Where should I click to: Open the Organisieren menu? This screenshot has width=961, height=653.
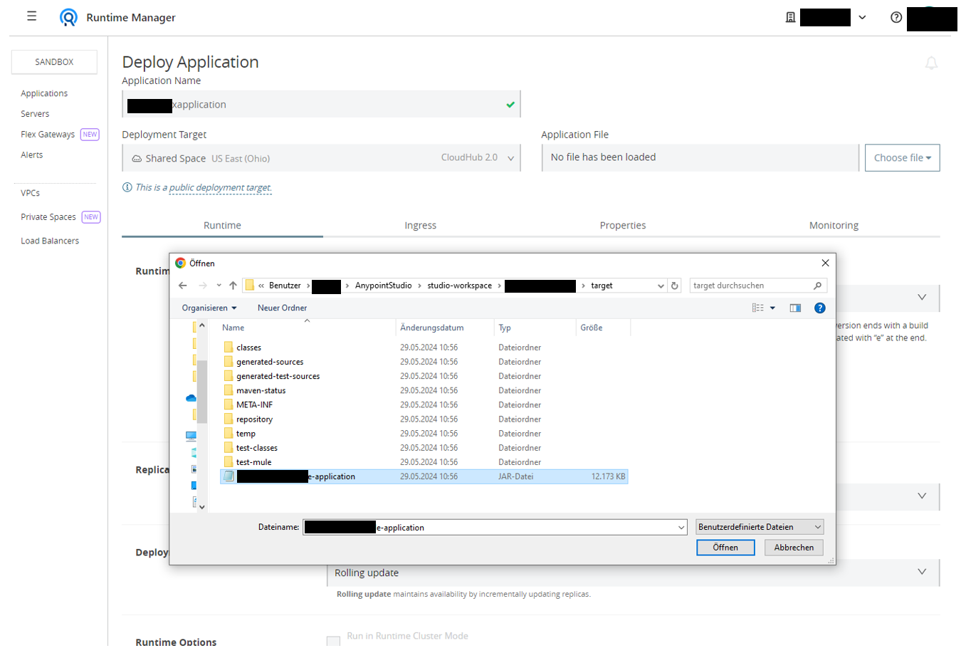pos(209,308)
